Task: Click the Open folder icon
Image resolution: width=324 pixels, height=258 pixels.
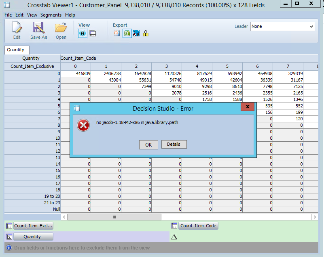Action: [x=61, y=28]
